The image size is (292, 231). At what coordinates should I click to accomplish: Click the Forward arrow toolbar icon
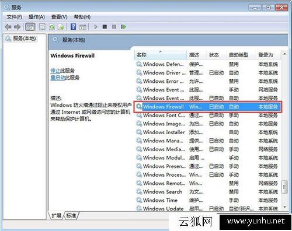click(18, 27)
